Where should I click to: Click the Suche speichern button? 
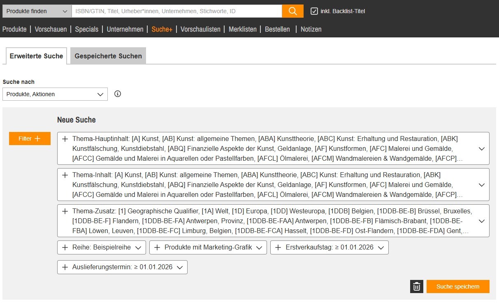click(458, 287)
